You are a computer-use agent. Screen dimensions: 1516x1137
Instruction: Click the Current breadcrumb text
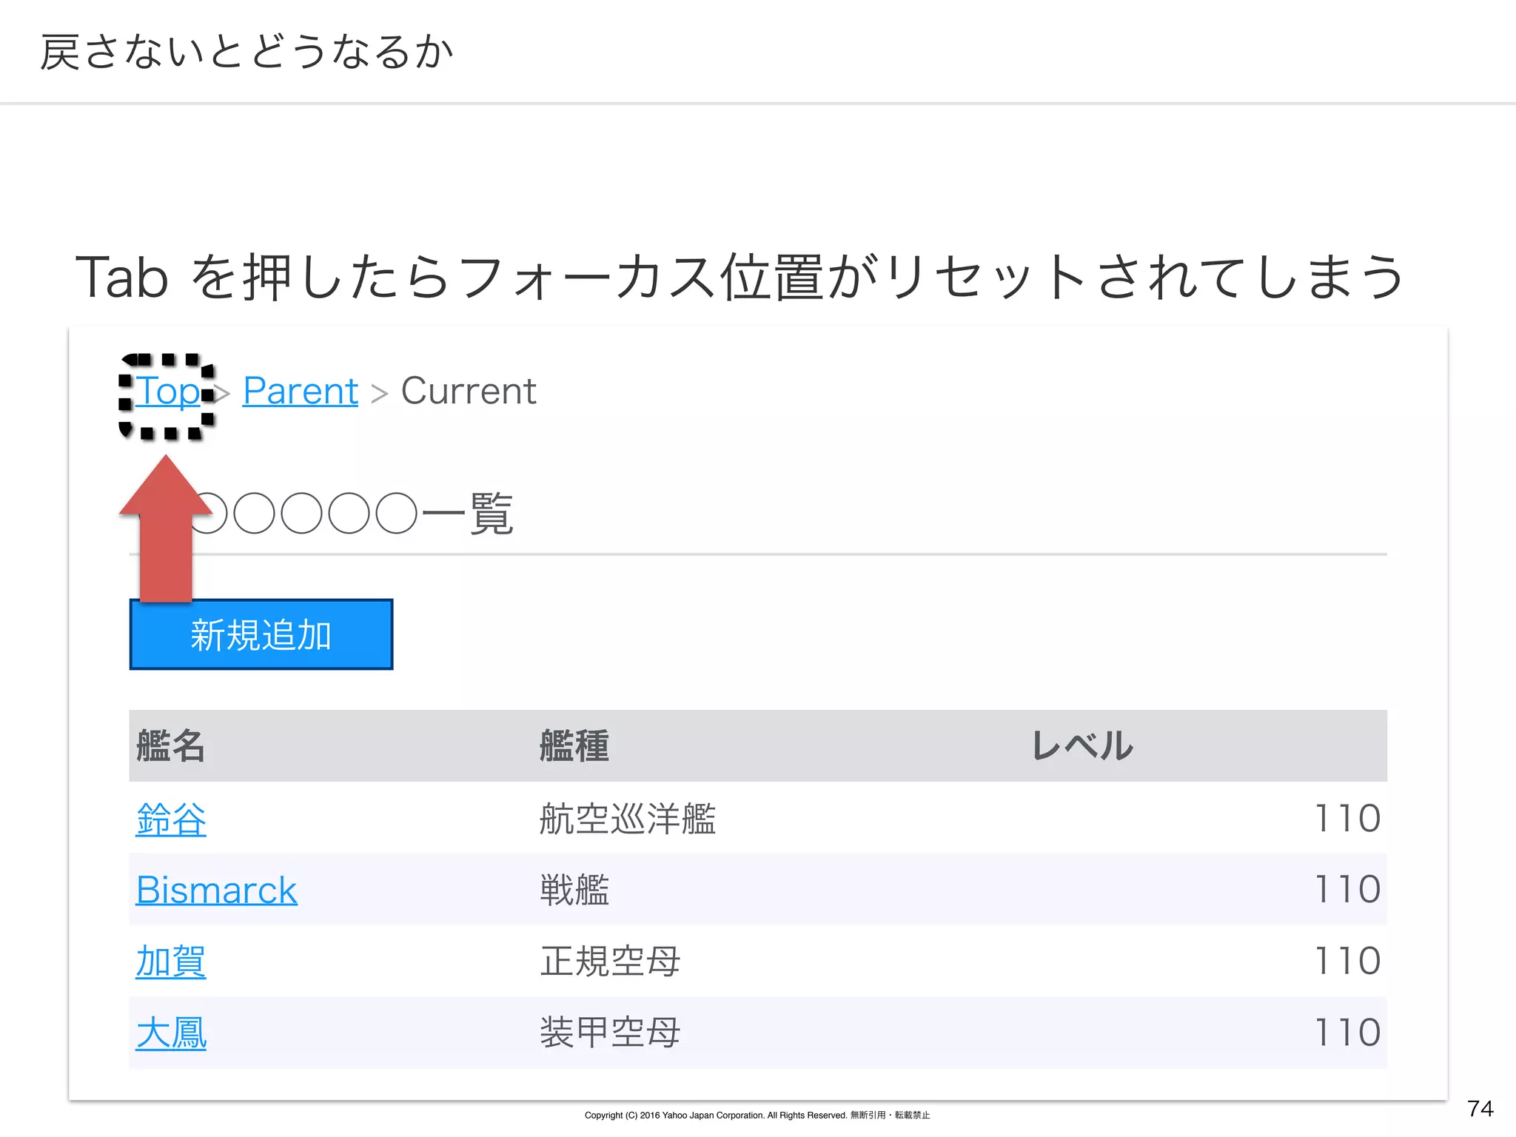468,391
